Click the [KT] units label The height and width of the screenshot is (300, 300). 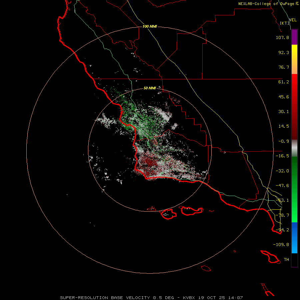[285, 23]
